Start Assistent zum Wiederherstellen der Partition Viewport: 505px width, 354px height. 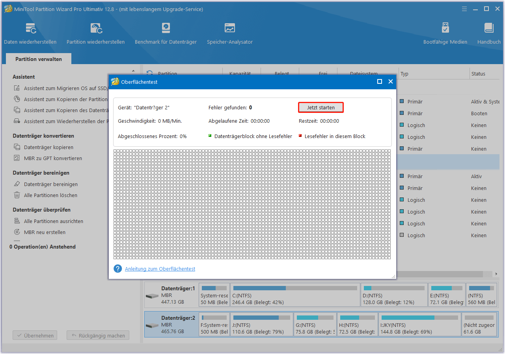tap(61, 122)
